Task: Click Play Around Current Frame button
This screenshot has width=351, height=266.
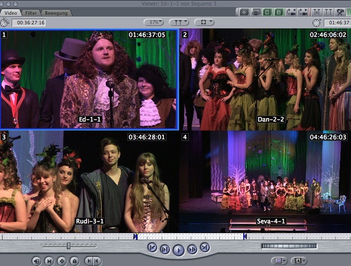Action: pyautogui.click(x=192, y=249)
